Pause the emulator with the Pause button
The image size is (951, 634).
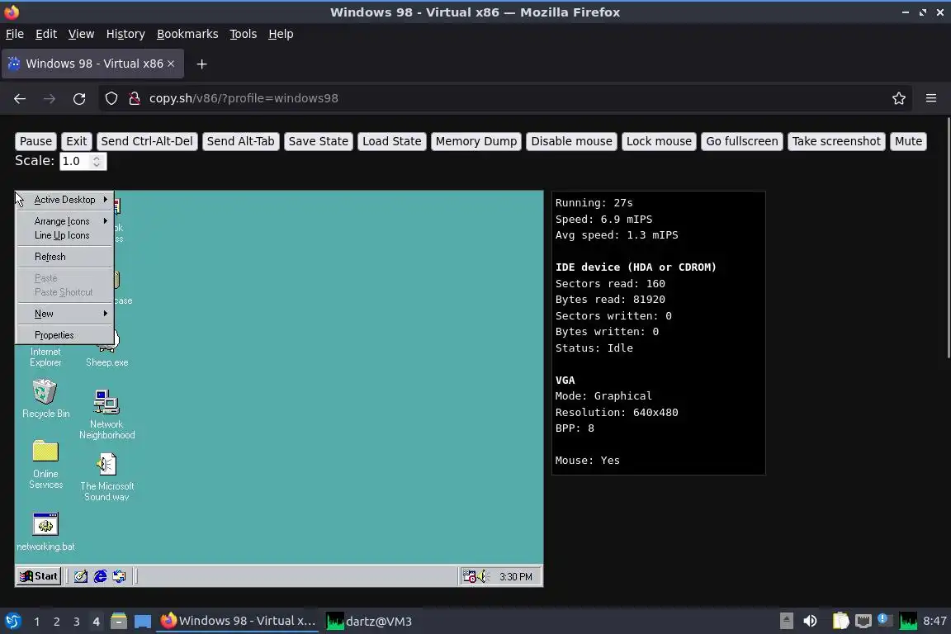click(35, 141)
